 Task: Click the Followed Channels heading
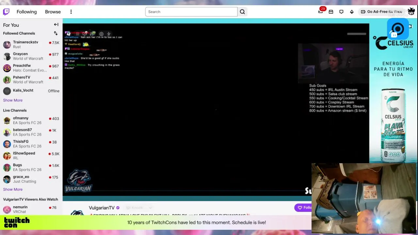[19, 33]
